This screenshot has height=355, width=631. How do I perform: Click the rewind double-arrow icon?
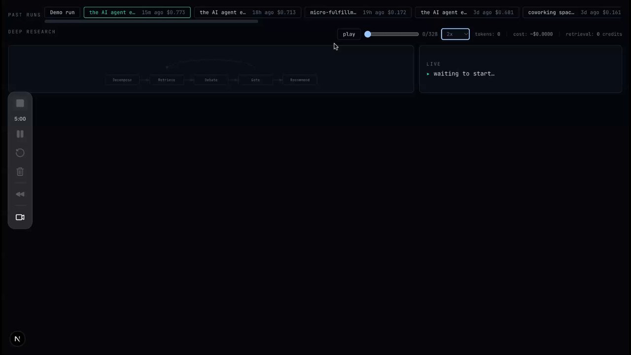(x=20, y=194)
